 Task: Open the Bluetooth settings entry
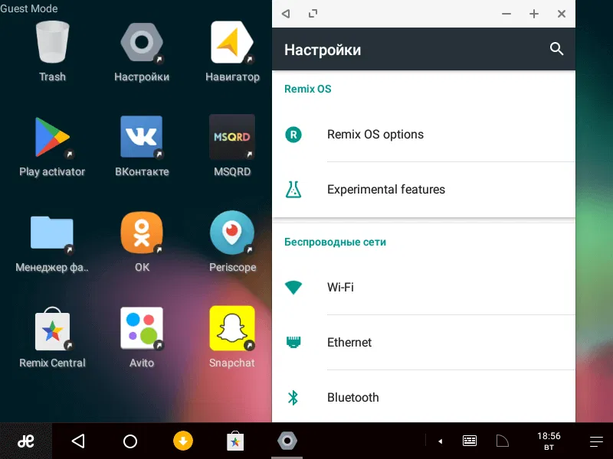tap(424, 397)
